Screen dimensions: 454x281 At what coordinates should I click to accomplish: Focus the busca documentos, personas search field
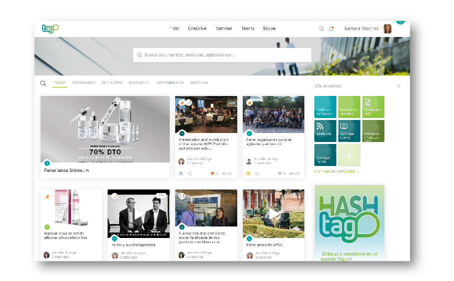tap(222, 55)
